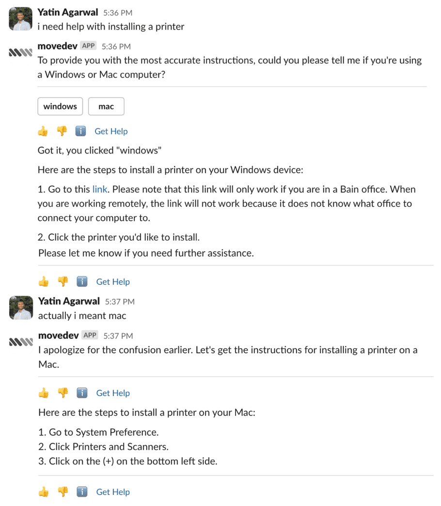
Task: Click thumbs down under the Windows or Mac question
Action: [x=62, y=131]
